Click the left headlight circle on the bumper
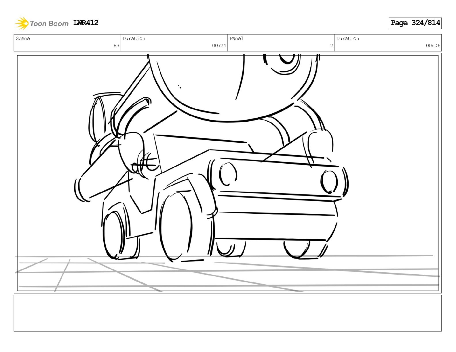This screenshot has width=456, height=352. coord(228,174)
